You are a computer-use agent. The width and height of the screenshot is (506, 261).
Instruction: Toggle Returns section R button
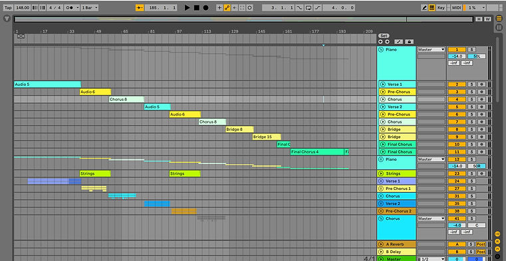click(x=497, y=241)
